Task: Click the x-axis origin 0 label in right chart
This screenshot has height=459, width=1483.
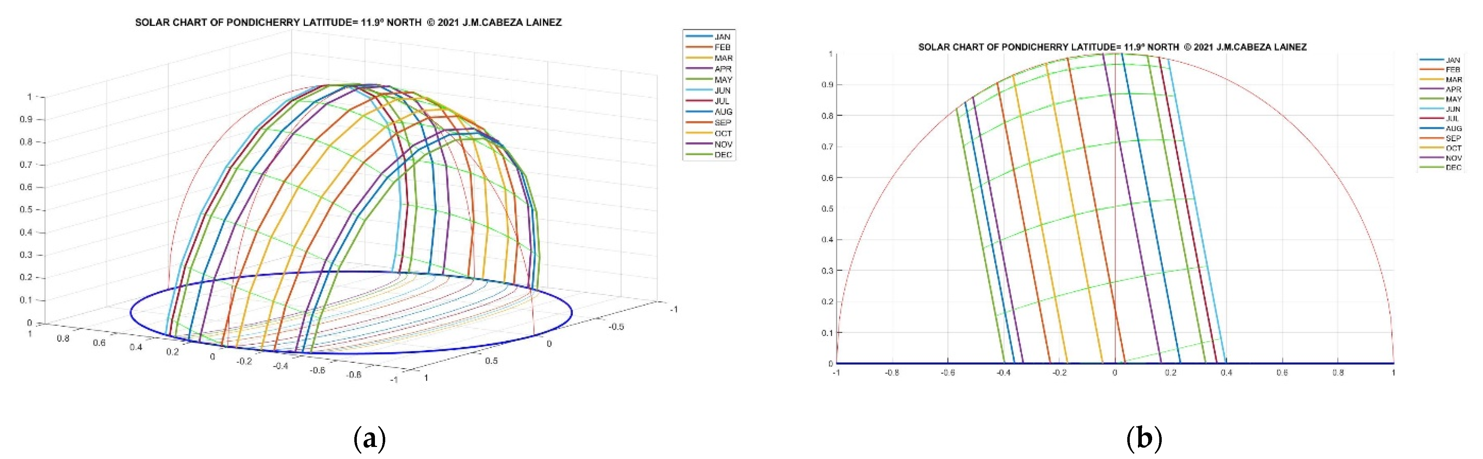Action: [1114, 373]
